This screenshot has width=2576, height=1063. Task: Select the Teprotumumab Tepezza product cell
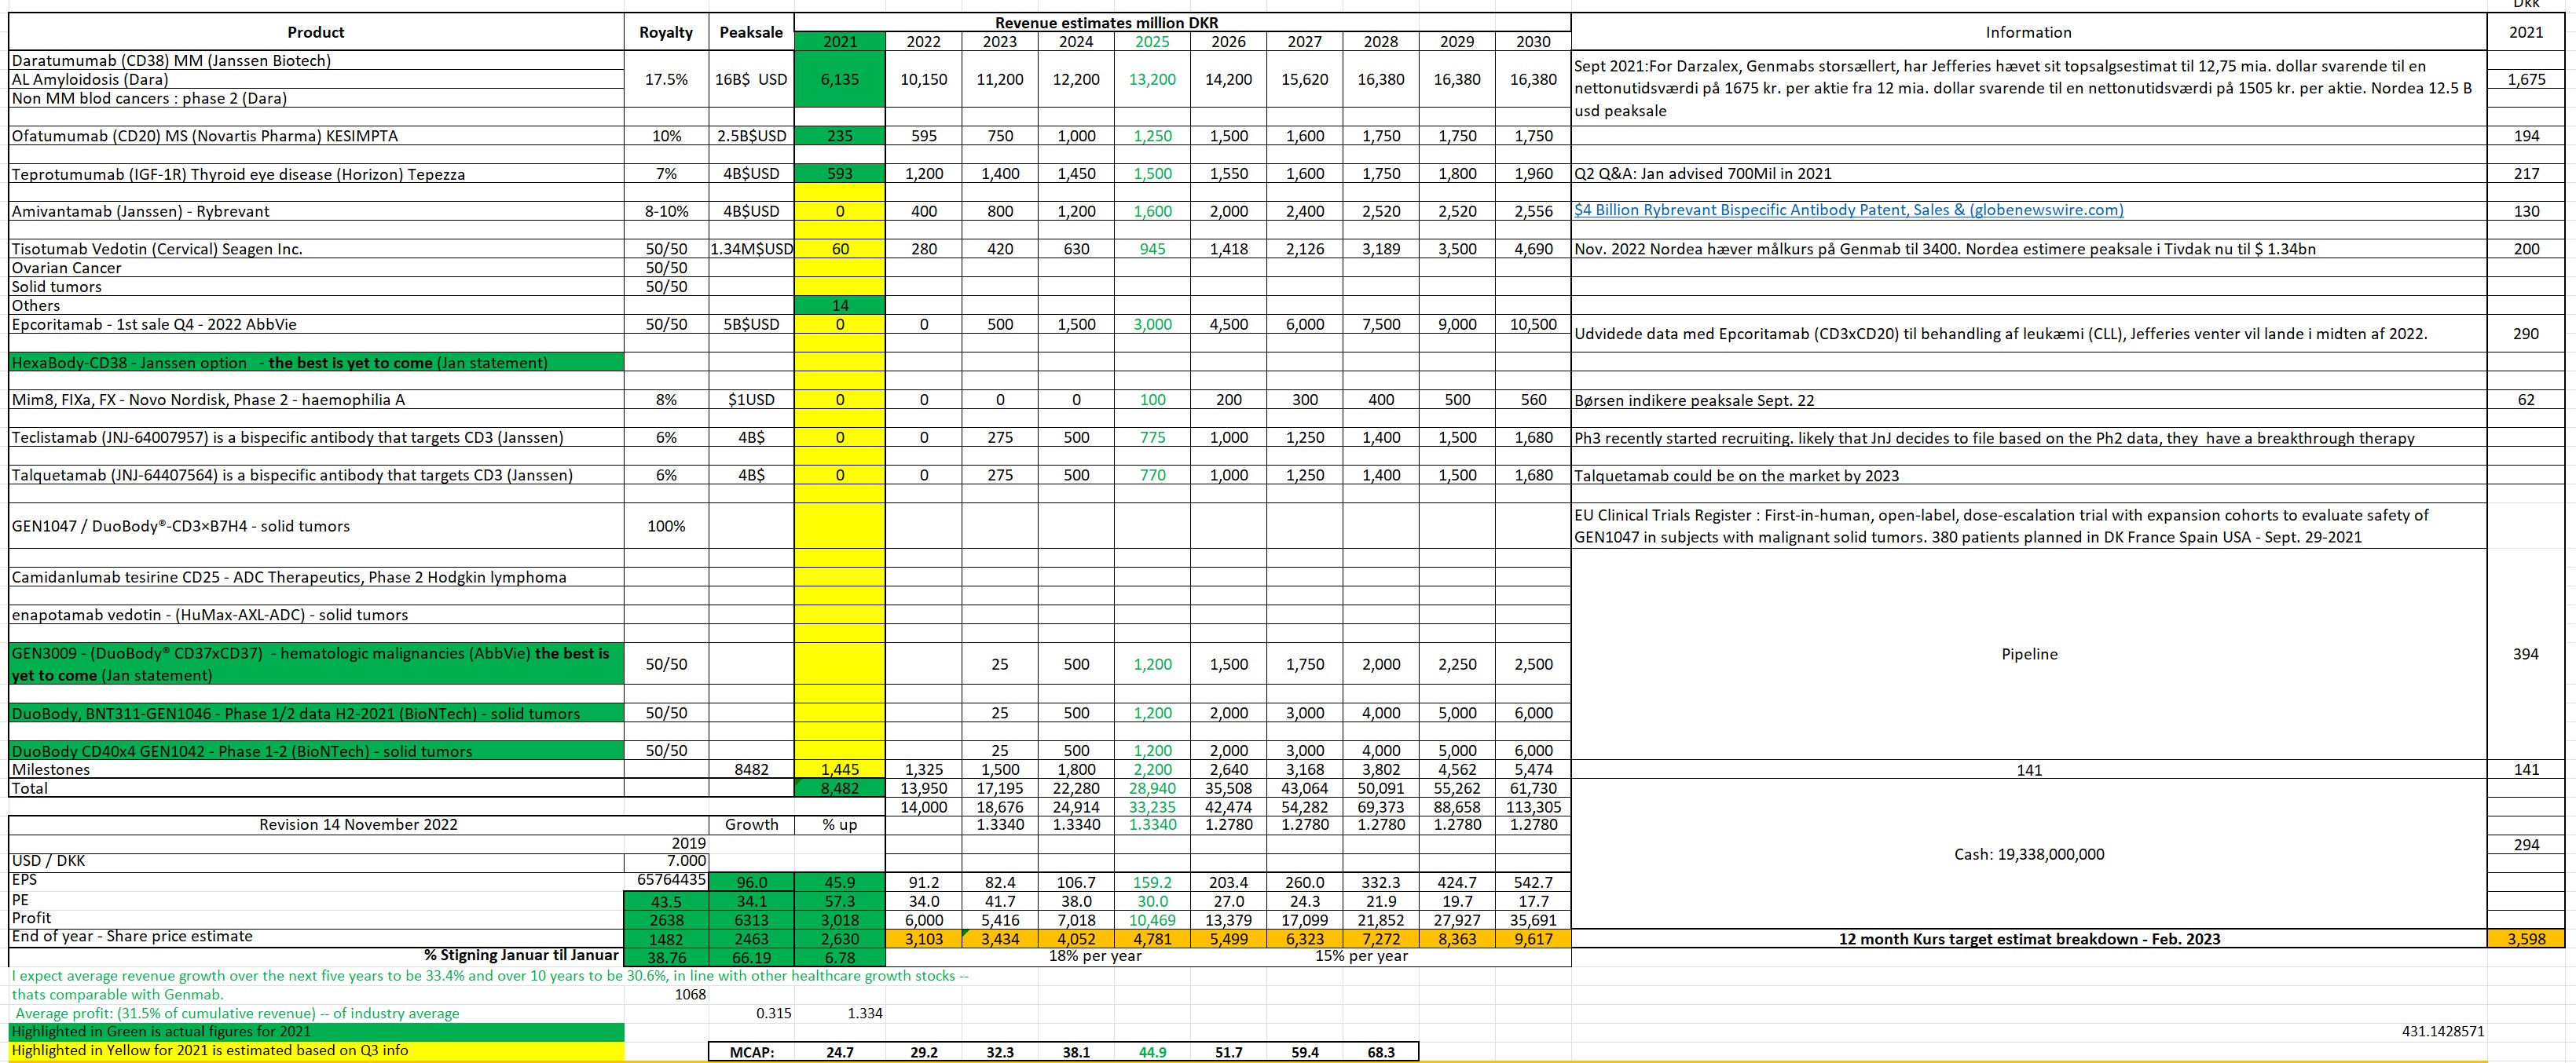coord(316,174)
